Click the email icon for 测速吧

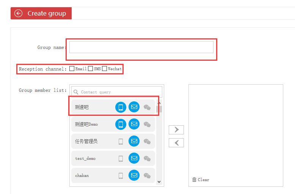134,107
